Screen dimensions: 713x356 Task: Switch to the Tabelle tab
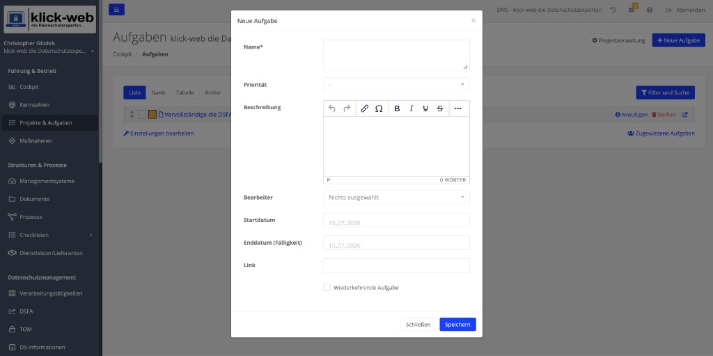point(185,92)
